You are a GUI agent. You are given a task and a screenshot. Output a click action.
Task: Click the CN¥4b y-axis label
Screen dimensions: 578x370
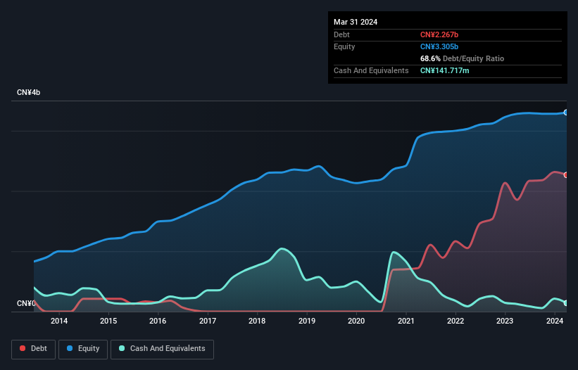28,92
